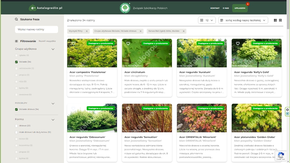Favorite Acer negundo 'Kelly's Gold' with heart
Image resolution: width=290 pixels, height=163 pixels.
tap(238, 44)
